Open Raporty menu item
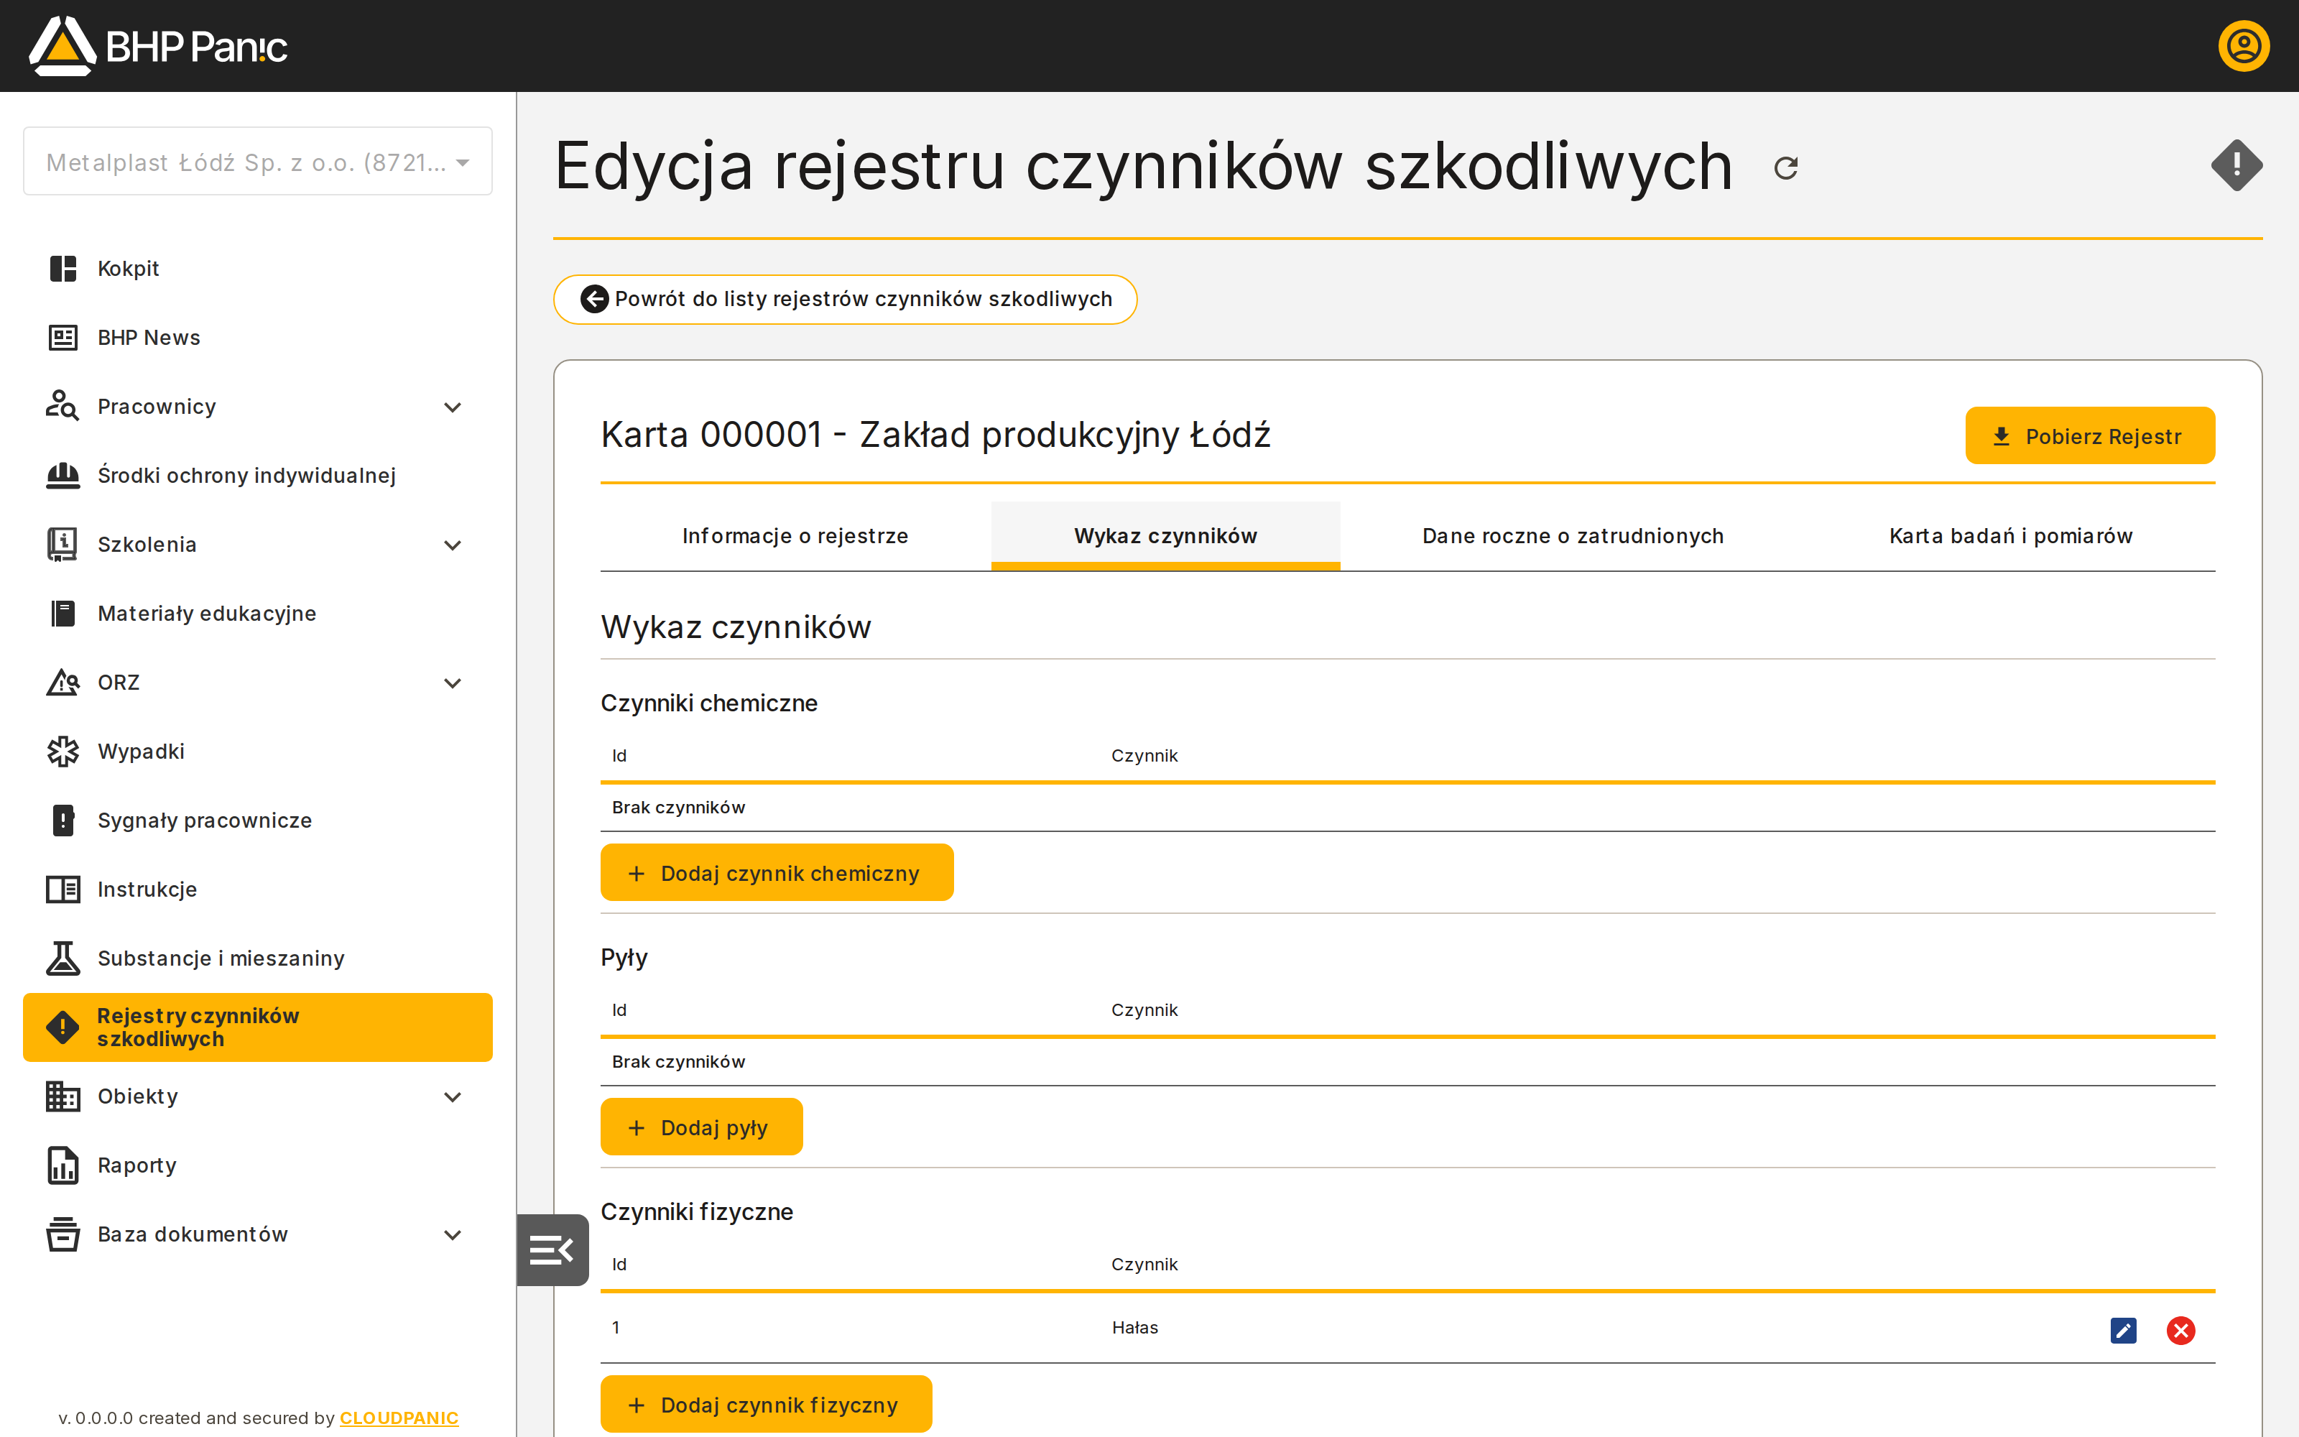Image resolution: width=2299 pixels, height=1437 pixels. pos(257,1165)
